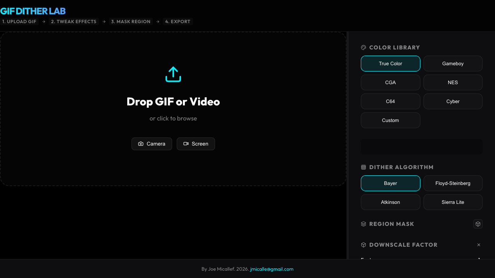Go to step 2. Tweak Effects
The image size is (495, 278).
click(74, 22)
